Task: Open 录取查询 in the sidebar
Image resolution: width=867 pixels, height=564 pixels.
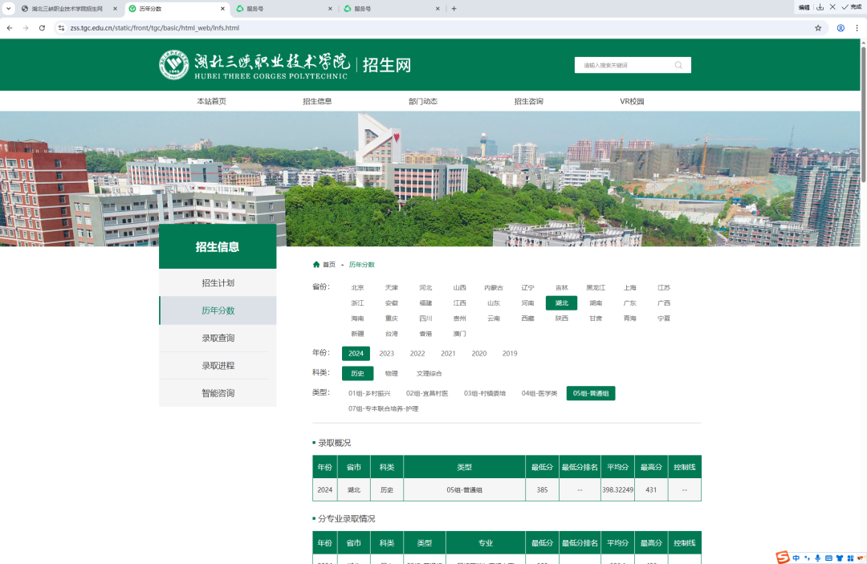Action: (218, 338)
